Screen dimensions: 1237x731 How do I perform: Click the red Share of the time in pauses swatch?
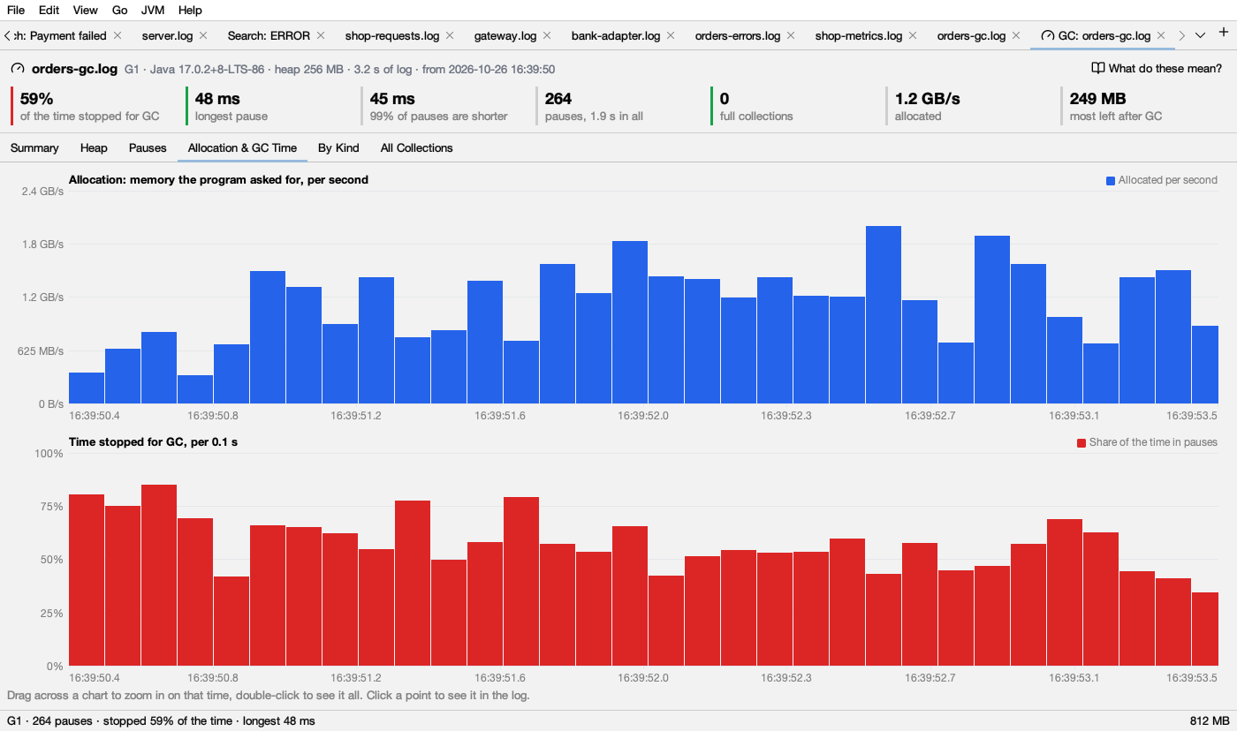pyautogui.click(x=1081, y=442)
